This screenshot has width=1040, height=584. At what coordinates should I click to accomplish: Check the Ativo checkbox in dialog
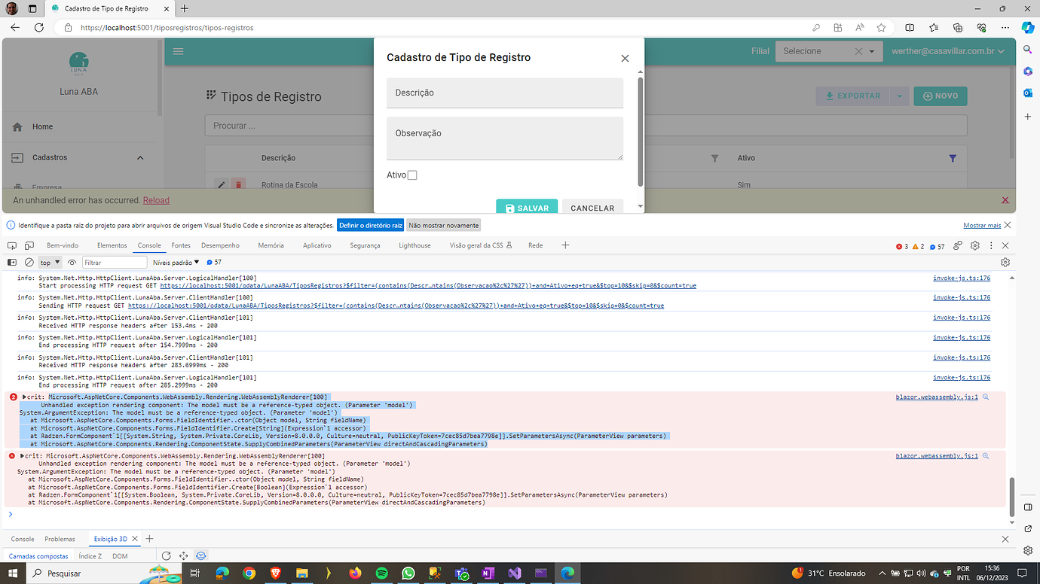tap(412, 175)
